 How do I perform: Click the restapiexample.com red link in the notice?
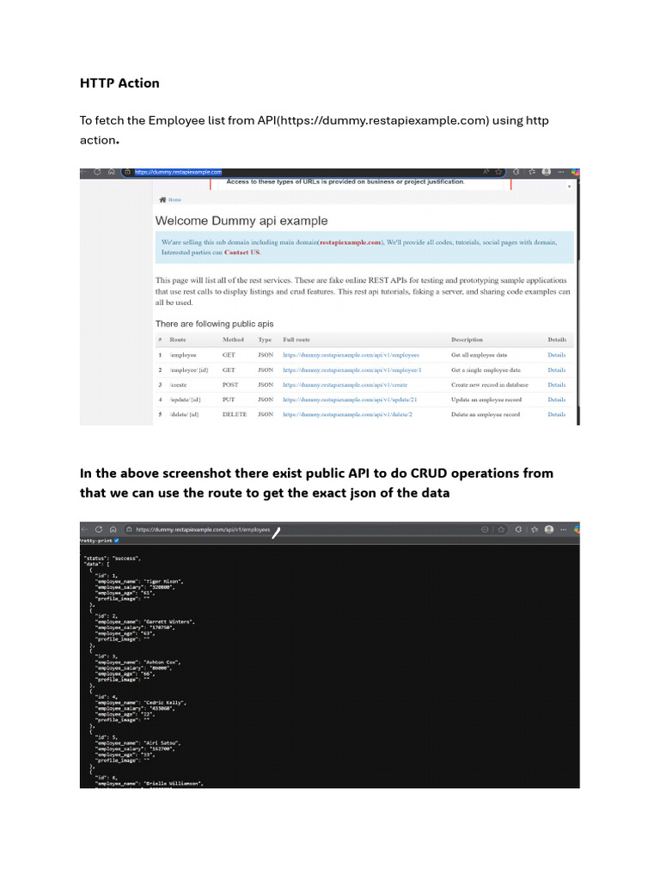pyautogui.click(x=351, y=242)
